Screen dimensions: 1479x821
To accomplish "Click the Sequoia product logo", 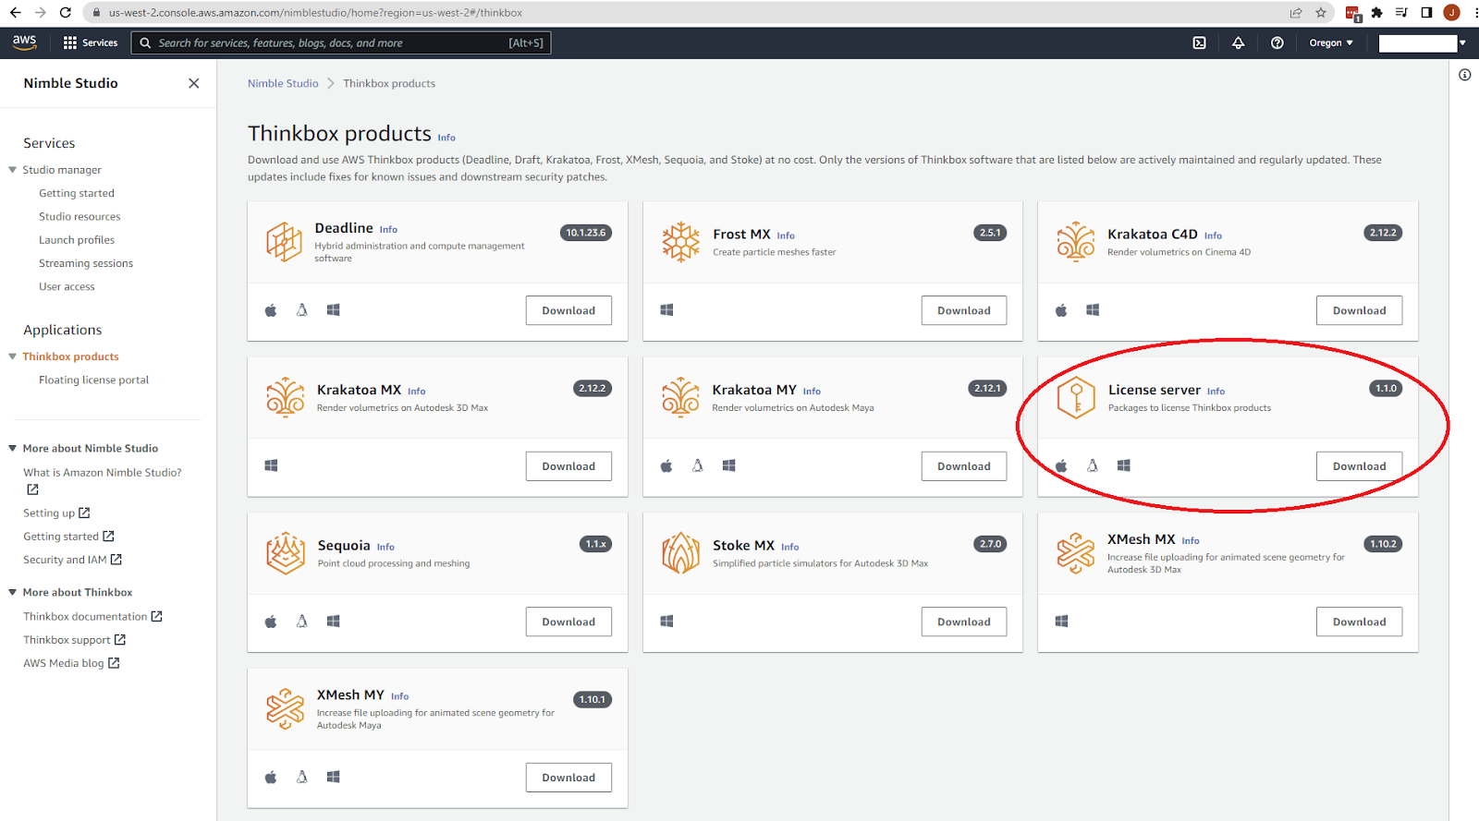I will (x=285, y=553).
